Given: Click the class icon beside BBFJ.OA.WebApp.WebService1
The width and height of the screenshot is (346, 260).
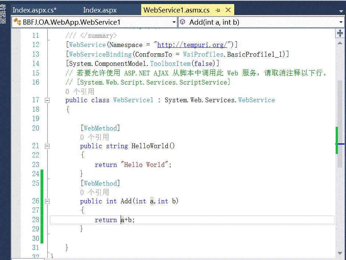Looking at the screenshot, I should (x=17, y=22).
